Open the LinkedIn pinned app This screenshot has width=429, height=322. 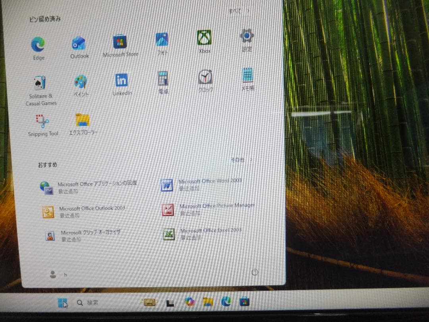pos(122,84)
